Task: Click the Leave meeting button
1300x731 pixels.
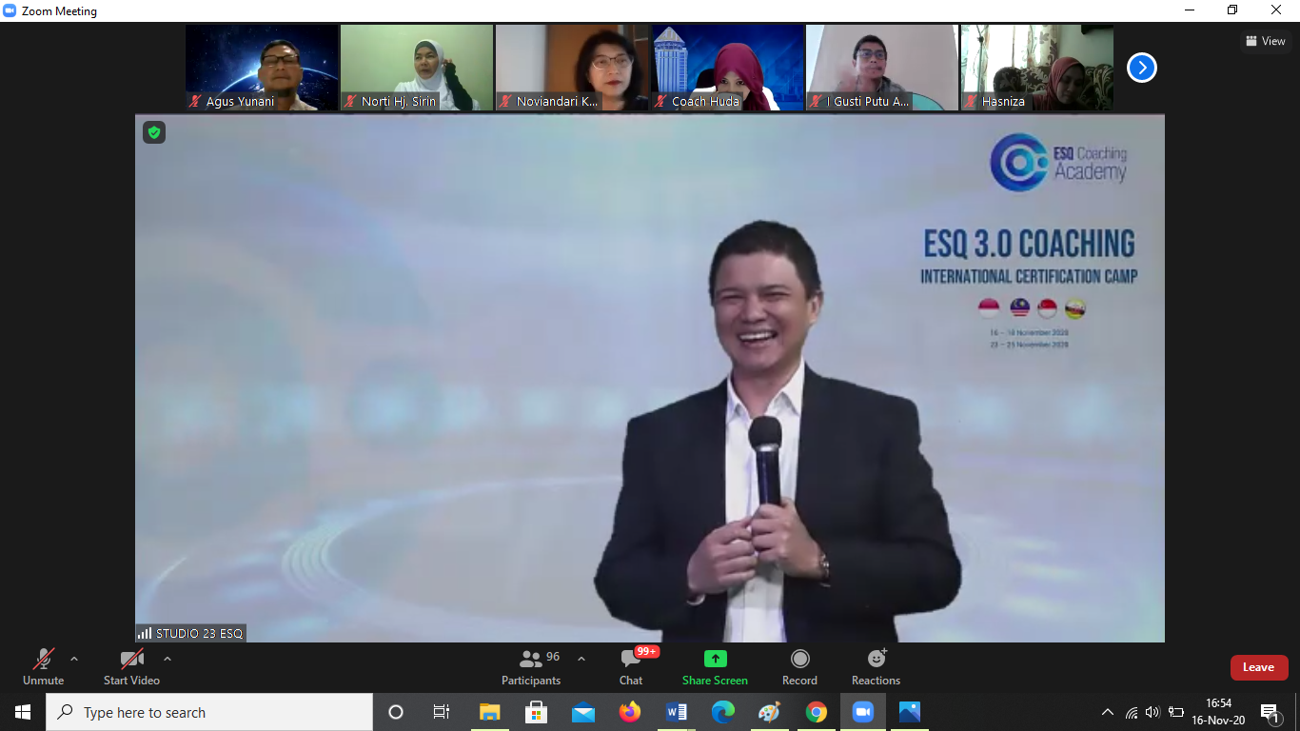Action: [x=1258, y=667]
